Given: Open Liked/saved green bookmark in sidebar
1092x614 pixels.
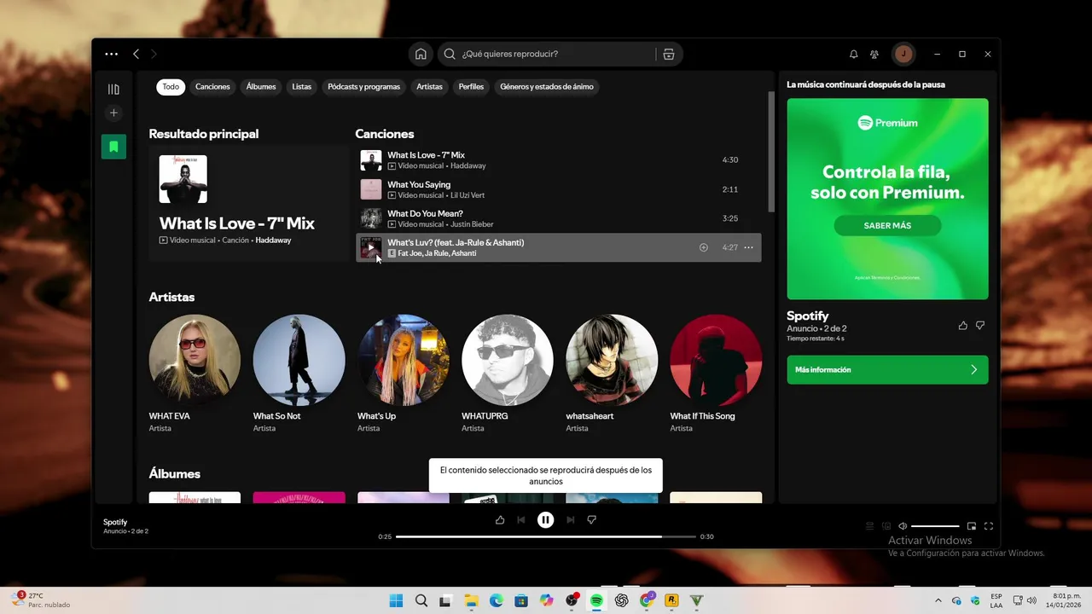Looking at the screenshot, I should click(x=113, y=147).
